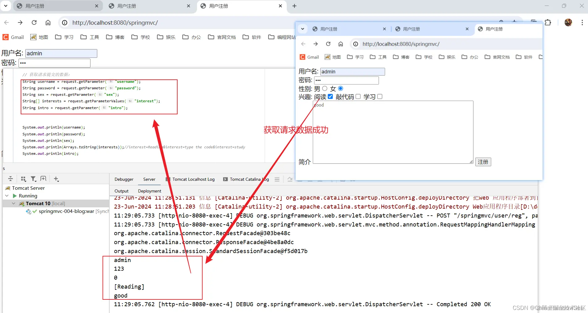
Task: Open the 工具 bookmark folder in the large browser
Action: [90, 37]
